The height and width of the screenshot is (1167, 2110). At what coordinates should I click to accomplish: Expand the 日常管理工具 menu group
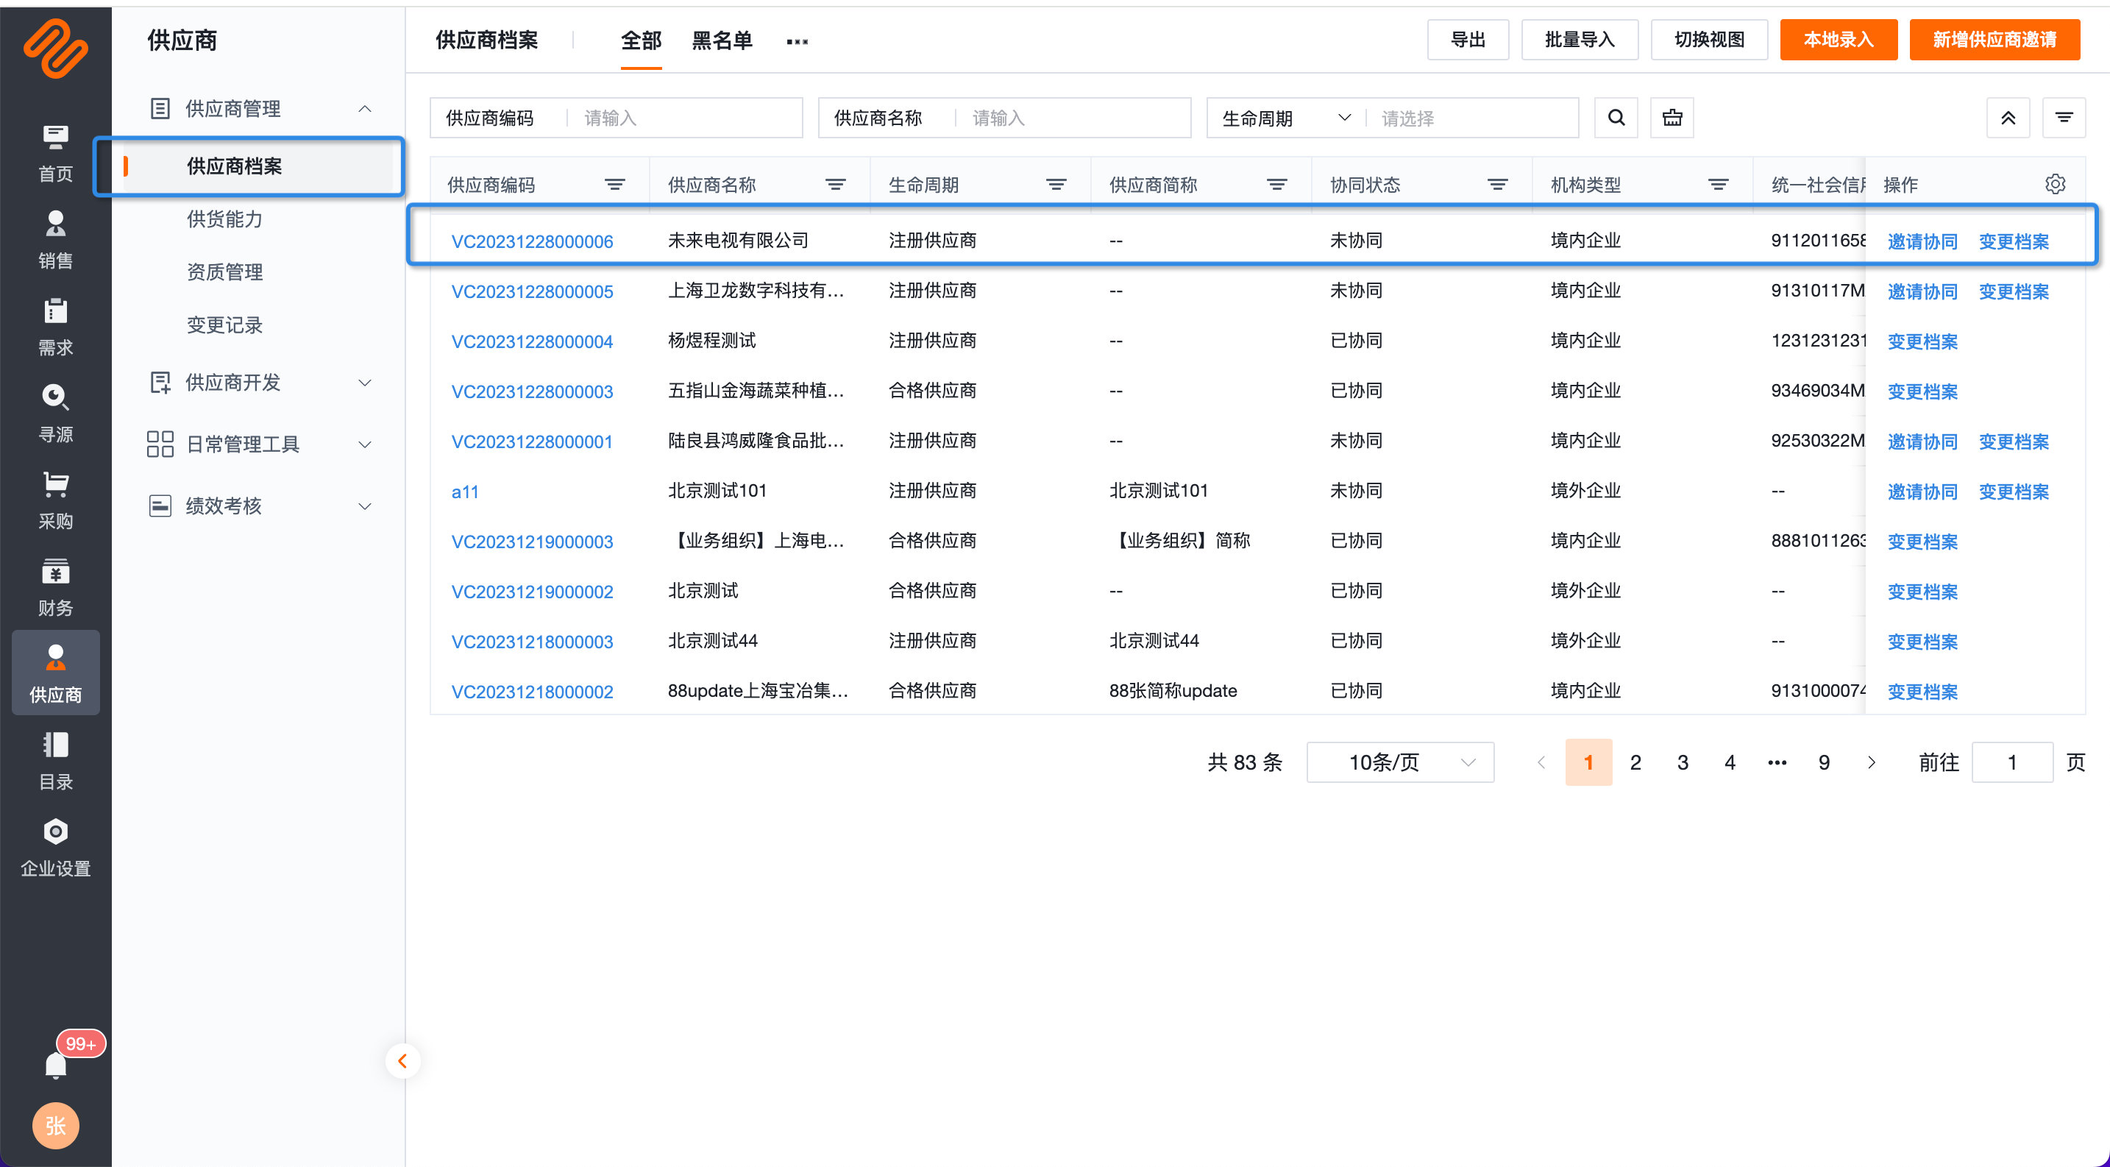click(x=366, y=444)
